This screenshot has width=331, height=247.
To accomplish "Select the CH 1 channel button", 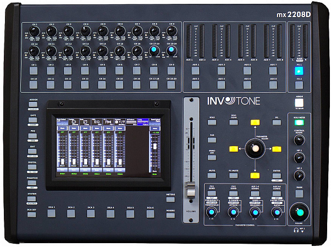I will 34,71.
